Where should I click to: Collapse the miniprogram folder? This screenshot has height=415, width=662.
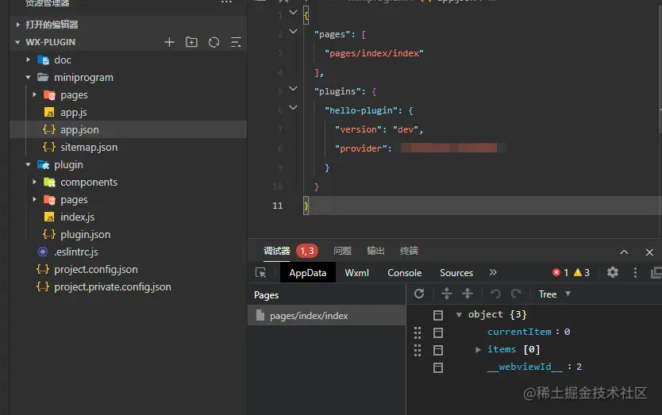[x=28, y=77]
